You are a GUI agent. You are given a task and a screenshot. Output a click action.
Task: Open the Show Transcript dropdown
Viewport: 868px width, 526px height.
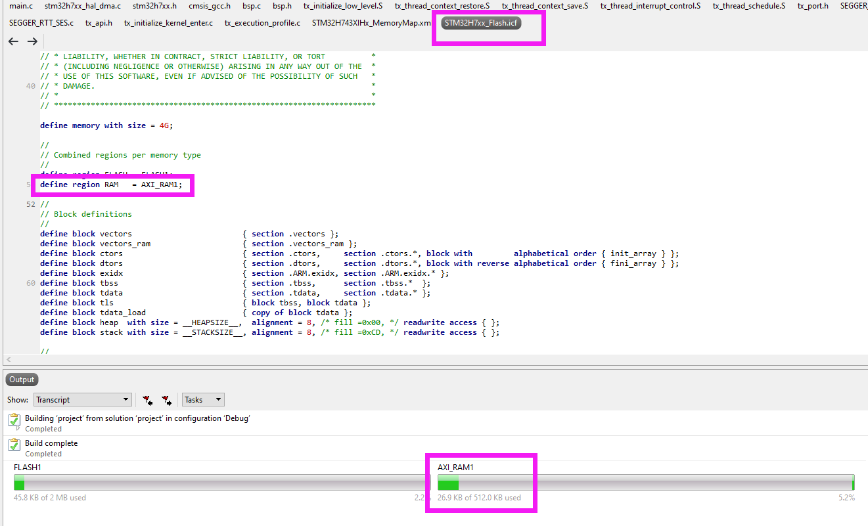pos(83,399)
